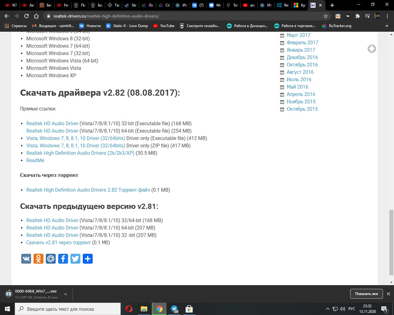Reload the current page
This screenshot has height=315, width=394.
[26, 16]
